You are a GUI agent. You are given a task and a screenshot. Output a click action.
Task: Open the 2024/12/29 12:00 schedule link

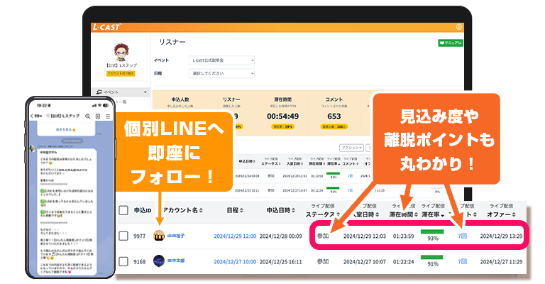pos(234,236)
